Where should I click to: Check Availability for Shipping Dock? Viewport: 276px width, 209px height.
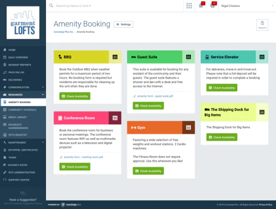222,137
